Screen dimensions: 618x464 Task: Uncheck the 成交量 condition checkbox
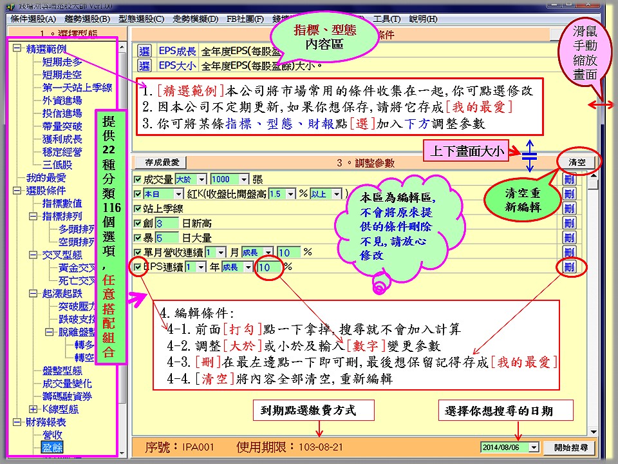pos(137,179)
